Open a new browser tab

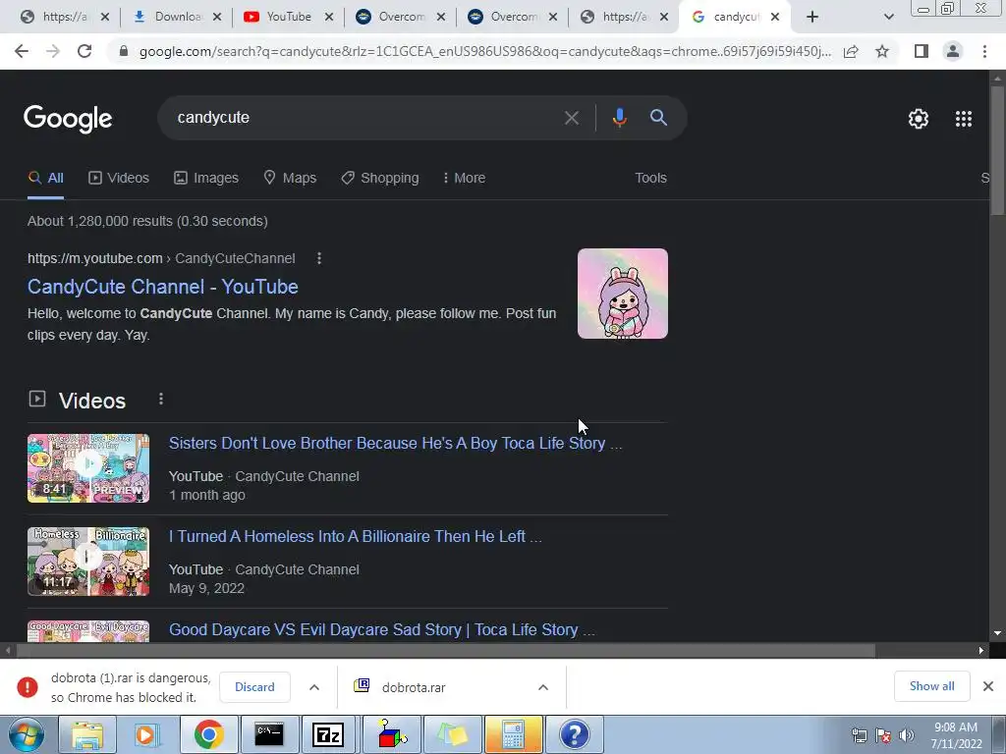click(x=812, y=17)
